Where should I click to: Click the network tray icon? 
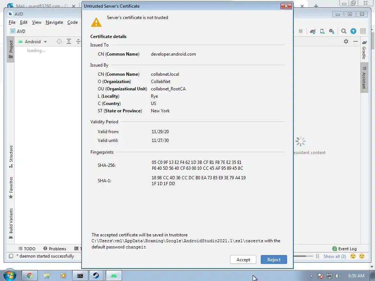(329, 276)
